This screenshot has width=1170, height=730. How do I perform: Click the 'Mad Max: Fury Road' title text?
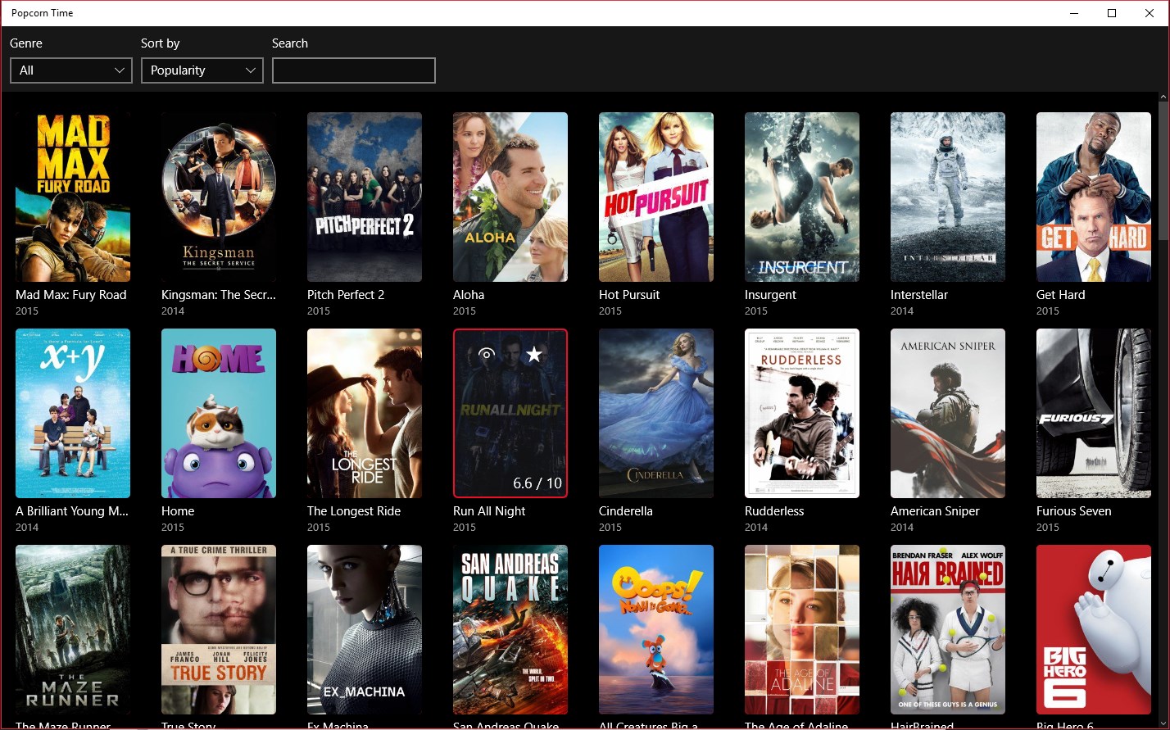71,295
